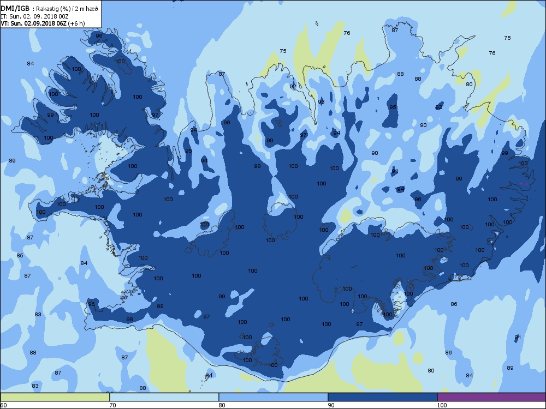Image resolution: width=546 pixels, height=409 pixels.
Task: Click the '80' legend scale label
Action: pyautogui.click(x=222, y=405)
